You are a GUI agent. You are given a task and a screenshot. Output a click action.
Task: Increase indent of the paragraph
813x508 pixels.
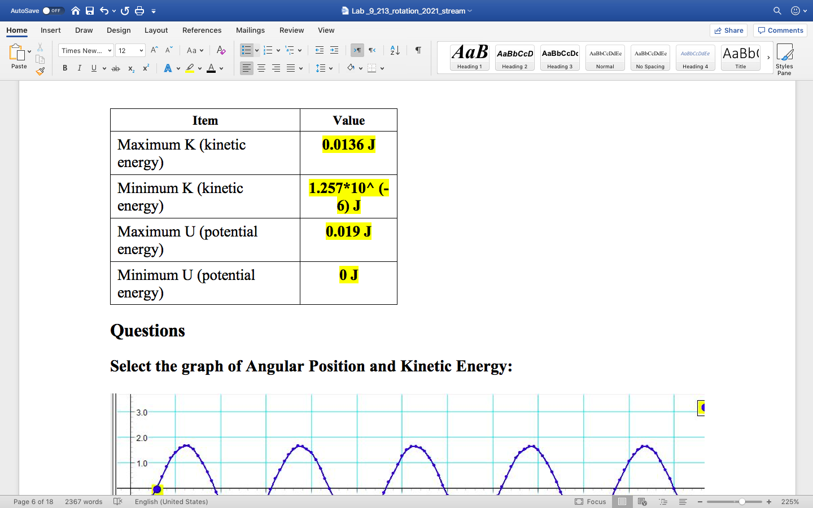tap(334, 50)
